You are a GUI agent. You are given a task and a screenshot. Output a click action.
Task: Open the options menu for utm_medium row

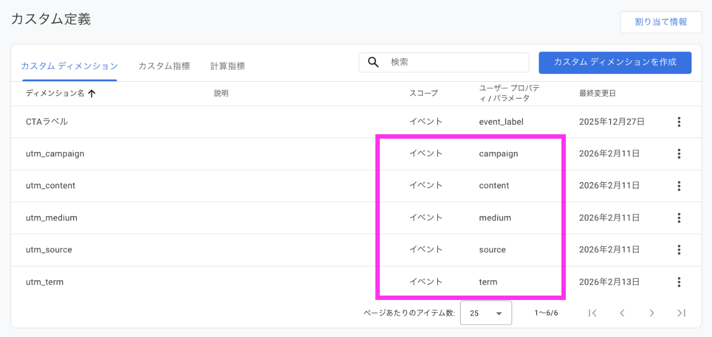[x=679, y=218]
